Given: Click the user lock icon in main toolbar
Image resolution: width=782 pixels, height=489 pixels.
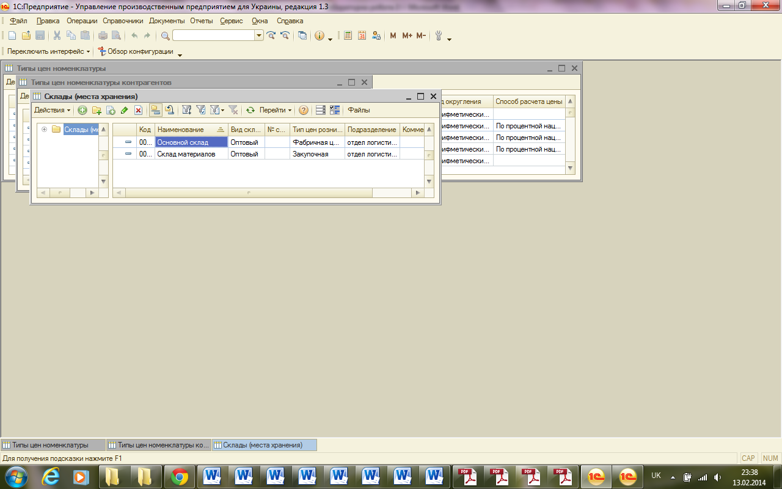Looking at the screenshot, I should [376, 35].
